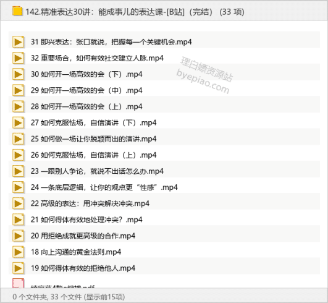The height and width of the screenshot is (303, 328).
Task: Select file "19 如何得体有效的拒绝他人.mp4"
Action: (x=83, y=268)
